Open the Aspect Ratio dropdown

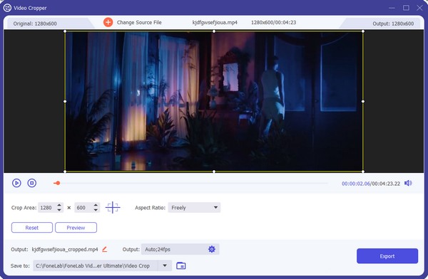[x=194, y=208]
